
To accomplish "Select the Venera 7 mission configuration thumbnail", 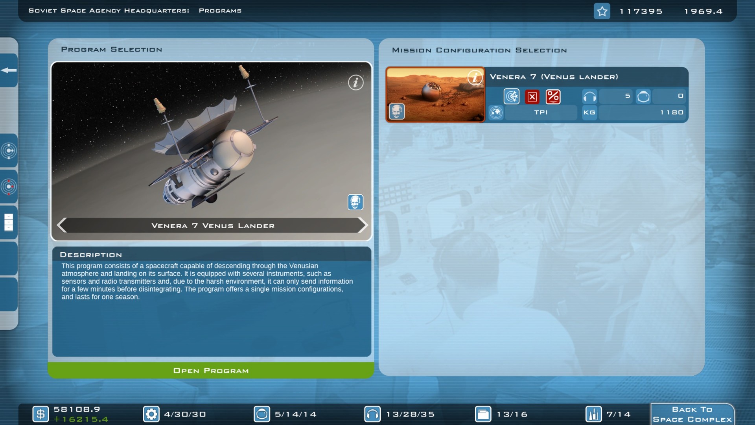I will point(435,94).
